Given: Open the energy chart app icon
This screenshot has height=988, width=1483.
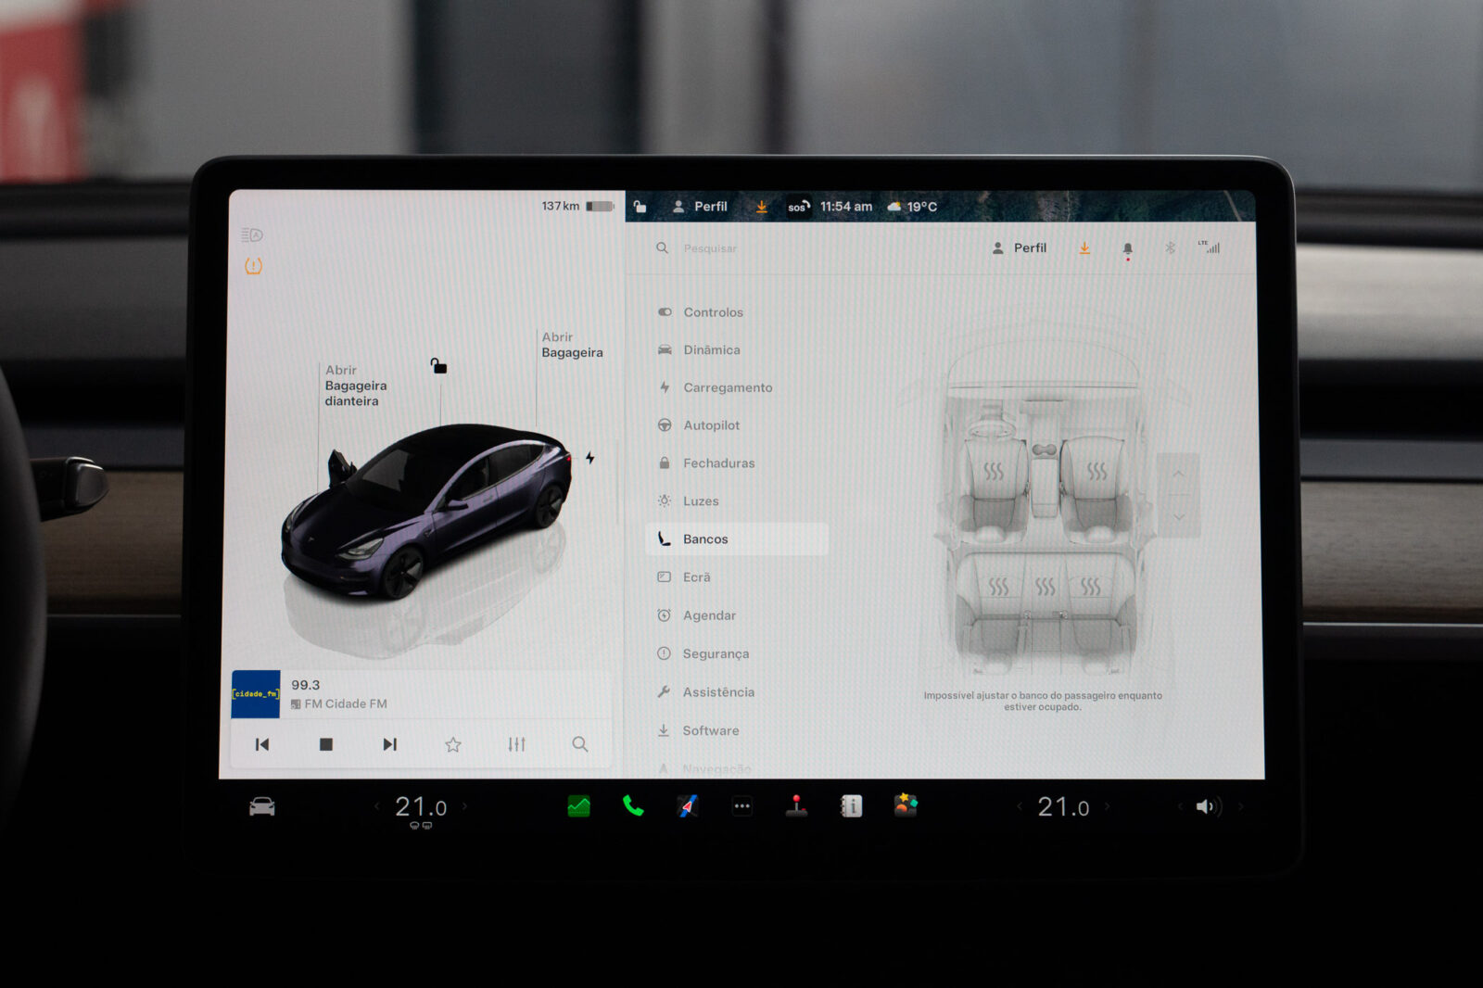Looking at the screenshot, I should tap(578, 806).
